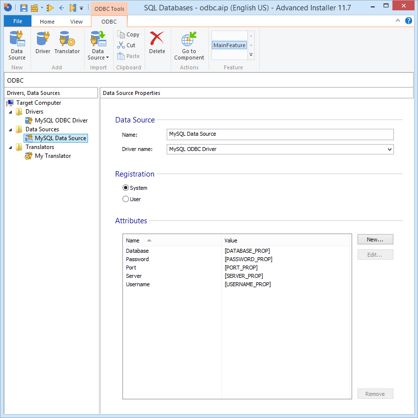Select System registration radio button
The height and width of the screenshot is (418, 418).
tap(135, 188)
